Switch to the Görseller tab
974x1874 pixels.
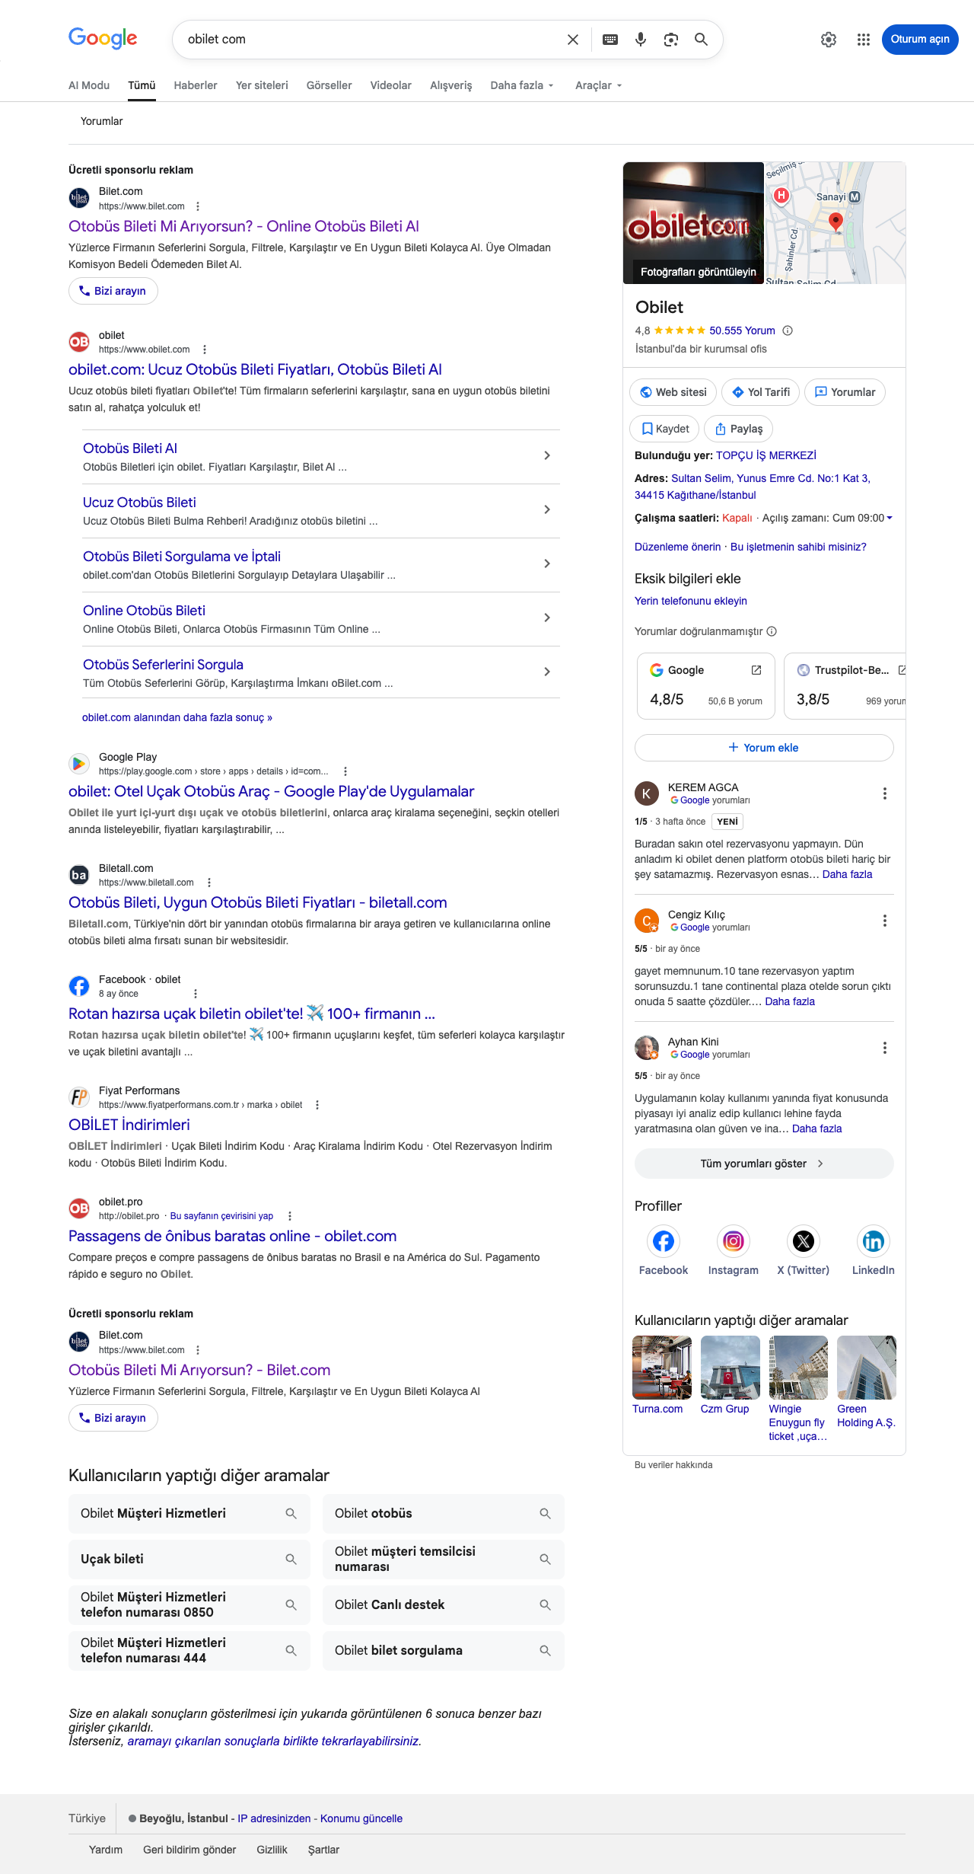[x=329, y=85]
